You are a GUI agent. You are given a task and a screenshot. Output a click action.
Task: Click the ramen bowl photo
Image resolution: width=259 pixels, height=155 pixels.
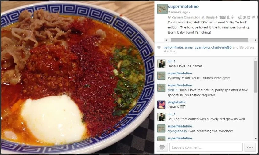tap(77, 77)
